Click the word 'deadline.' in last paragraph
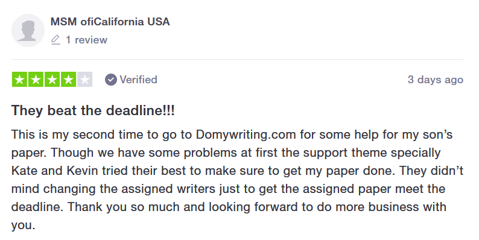479x240 pixels. pyautogui.click(x=37, y=207)
